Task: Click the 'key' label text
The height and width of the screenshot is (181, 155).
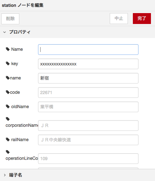Action: pyautogui.click(x=15, y=64)
